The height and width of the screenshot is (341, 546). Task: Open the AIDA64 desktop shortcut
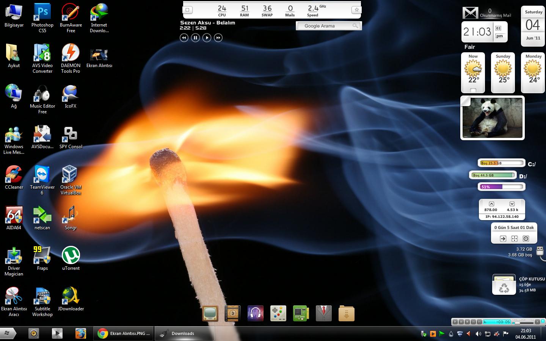click(14, 218)
